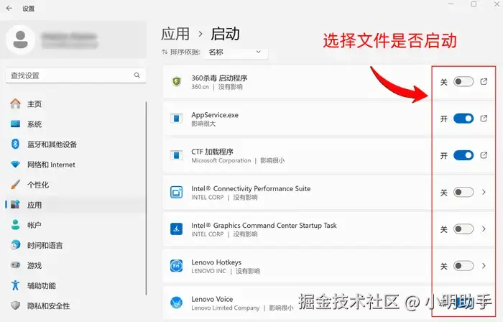This screenshot has width=503, height=322.
Task: Go back with the arrow icon
Action: (9, 9)
